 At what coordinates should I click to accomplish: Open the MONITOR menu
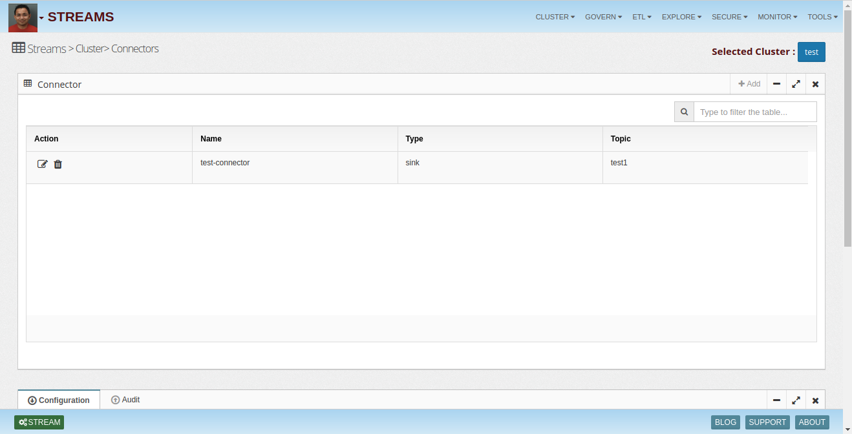[777, 17]
